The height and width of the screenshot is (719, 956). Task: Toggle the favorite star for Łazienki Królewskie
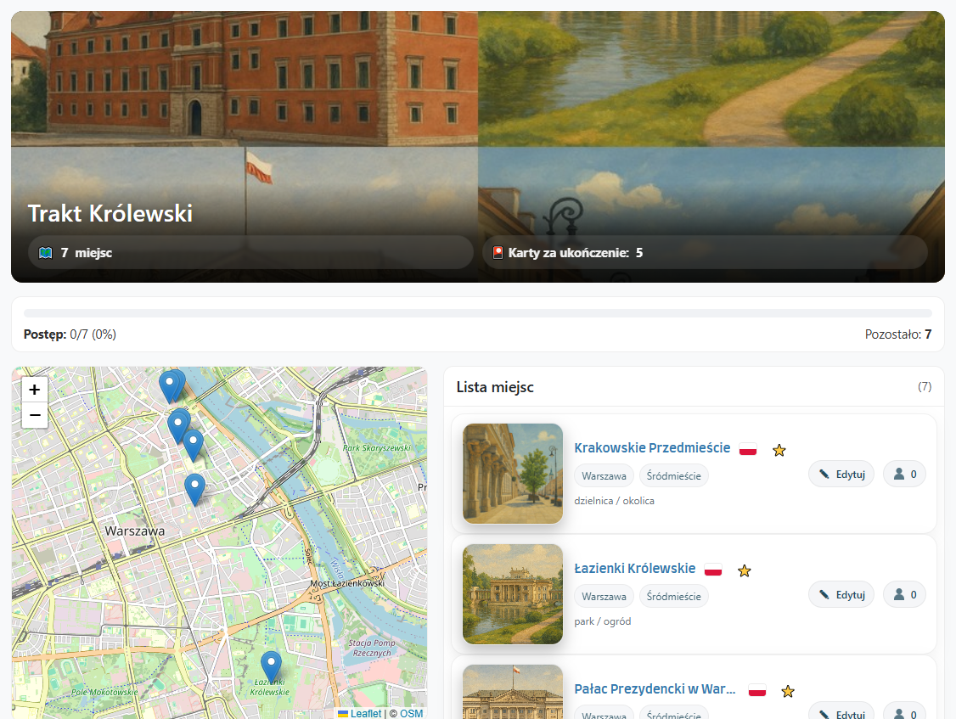click(745, 570)
